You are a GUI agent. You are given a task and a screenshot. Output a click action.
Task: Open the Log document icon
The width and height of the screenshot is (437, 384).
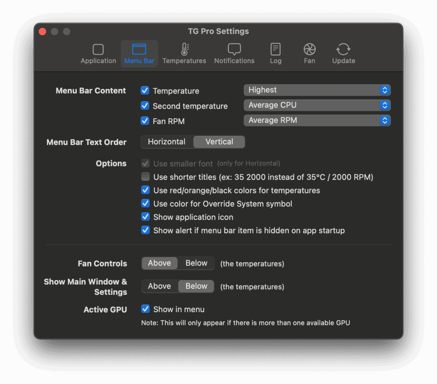coord(275,49)
